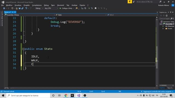175x98 pixels.
Task: Click the Solution Explorer horizontal scrollbar
Action: [x=164, y=85]
